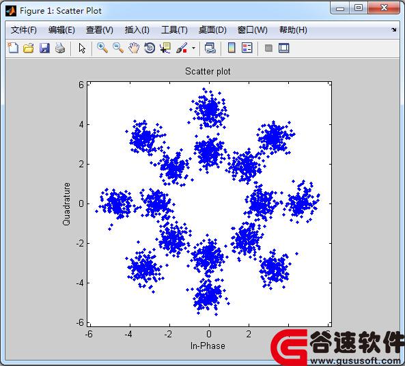The image size is (405, 366).
Task: Insert a Colorbar via toolbar icon
Action: click(232, 48)
